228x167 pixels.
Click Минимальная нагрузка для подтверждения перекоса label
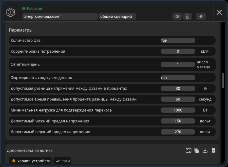click(61, 110)
